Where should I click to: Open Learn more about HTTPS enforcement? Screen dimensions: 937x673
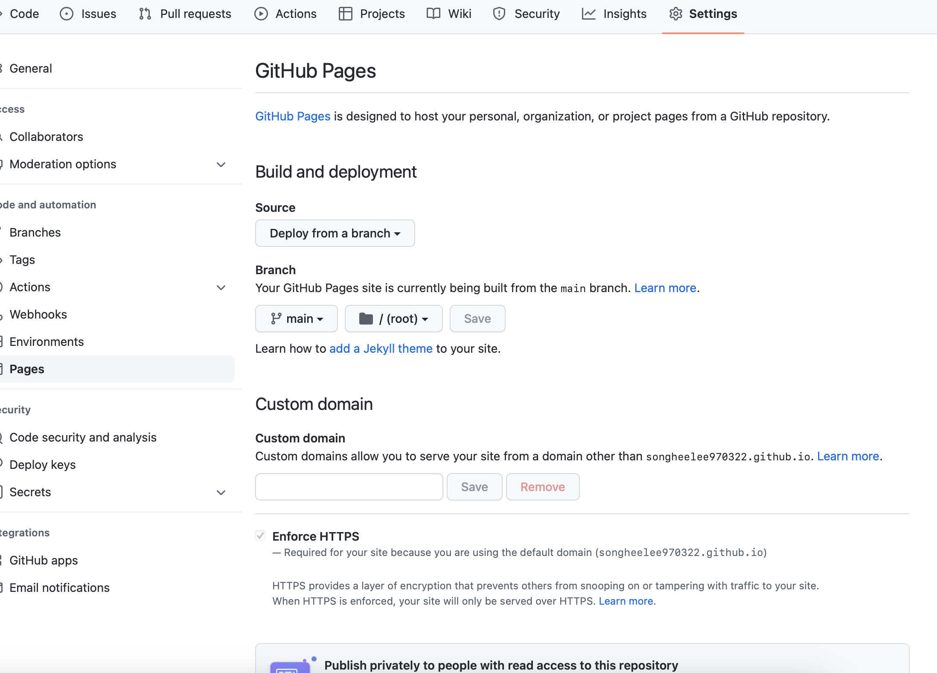coord(626,601)
